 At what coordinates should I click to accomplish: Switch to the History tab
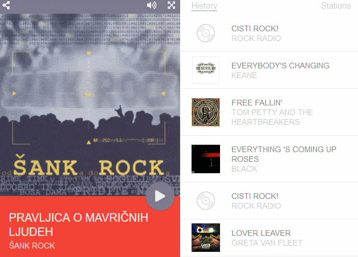pyautogui.click(x=204, y=6)
